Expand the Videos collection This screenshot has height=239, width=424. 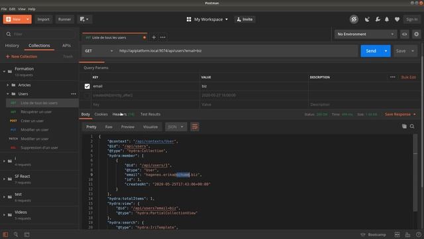(x=4, y=215)
